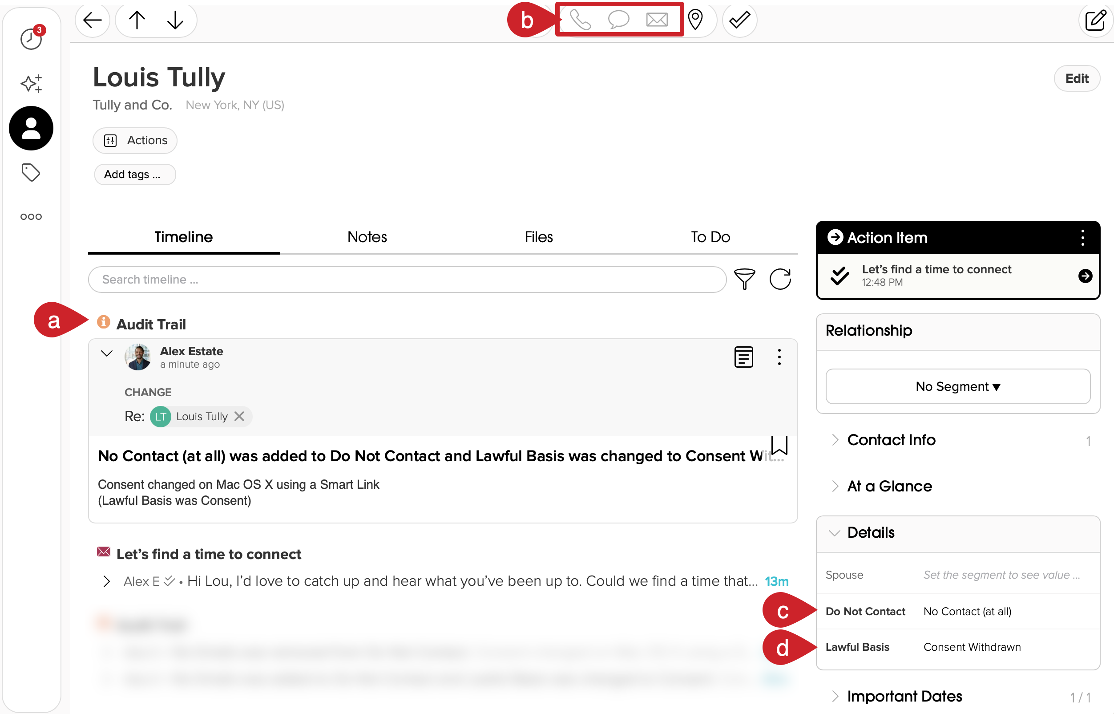This screenshot has height=714, width=1114.
Task: Switch to the Notes tab
Action: click(x=367, y=237)
